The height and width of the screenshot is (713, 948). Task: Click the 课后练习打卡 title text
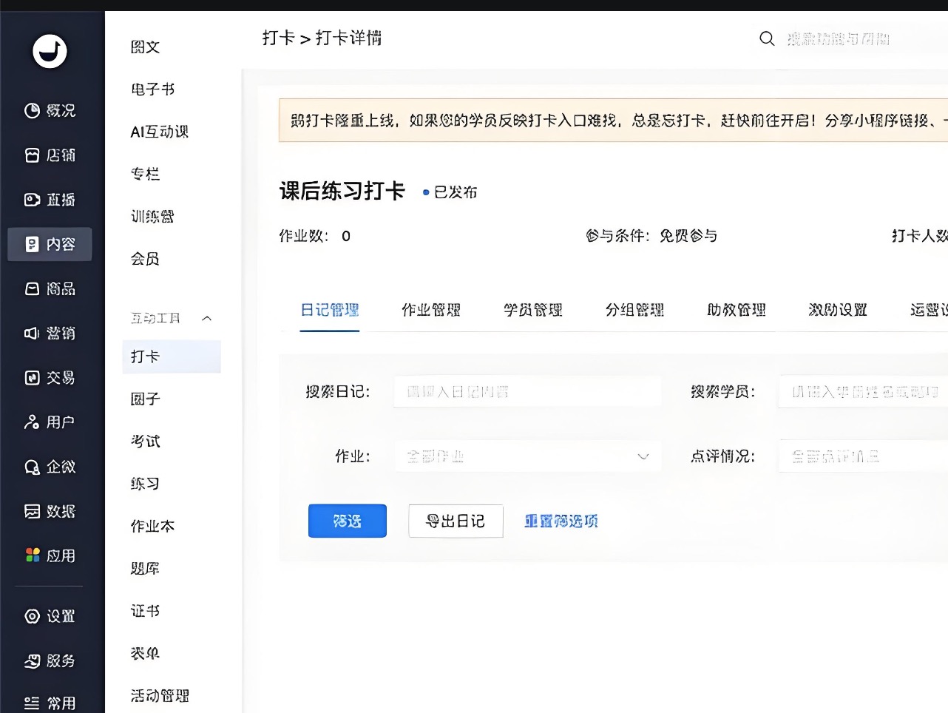[342, 191]
